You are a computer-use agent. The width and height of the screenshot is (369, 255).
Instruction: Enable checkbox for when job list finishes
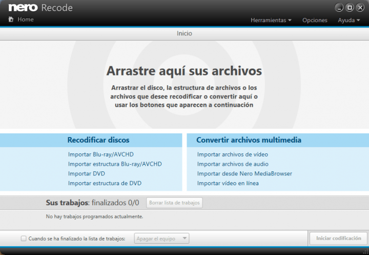(x=24, y=239)
